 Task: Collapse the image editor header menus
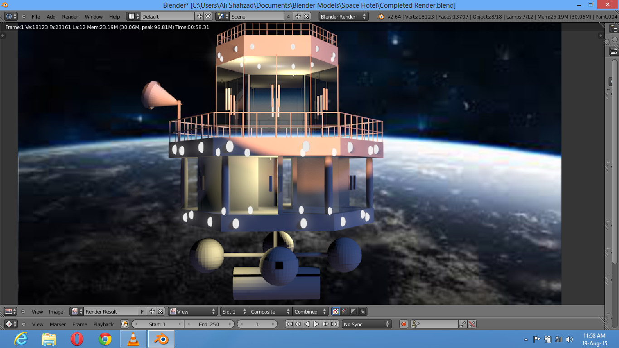tap(24, 312)
